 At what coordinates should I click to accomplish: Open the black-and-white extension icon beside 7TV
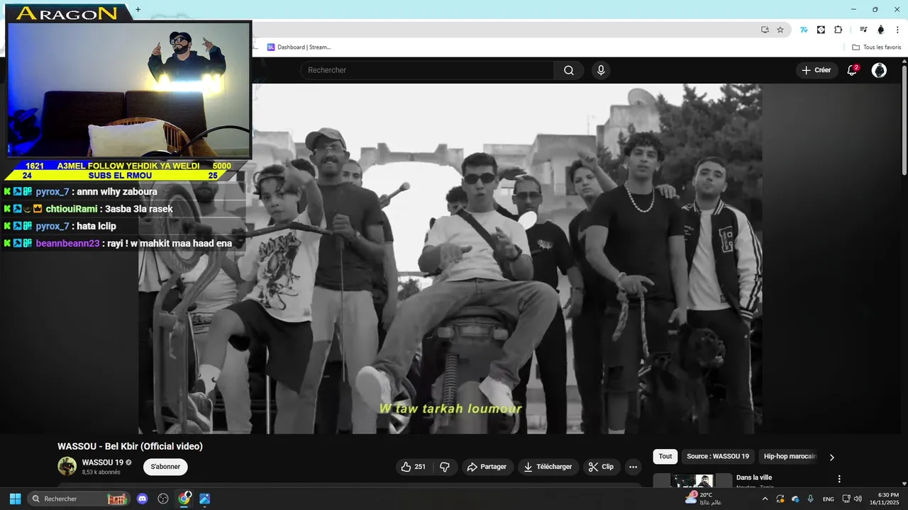coord(821,30)
